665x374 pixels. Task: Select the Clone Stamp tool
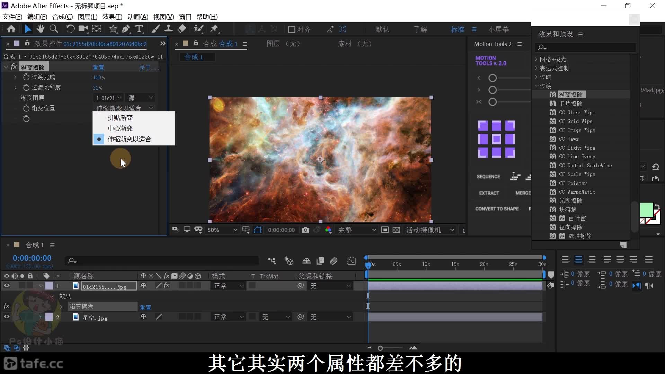point(168,29)
